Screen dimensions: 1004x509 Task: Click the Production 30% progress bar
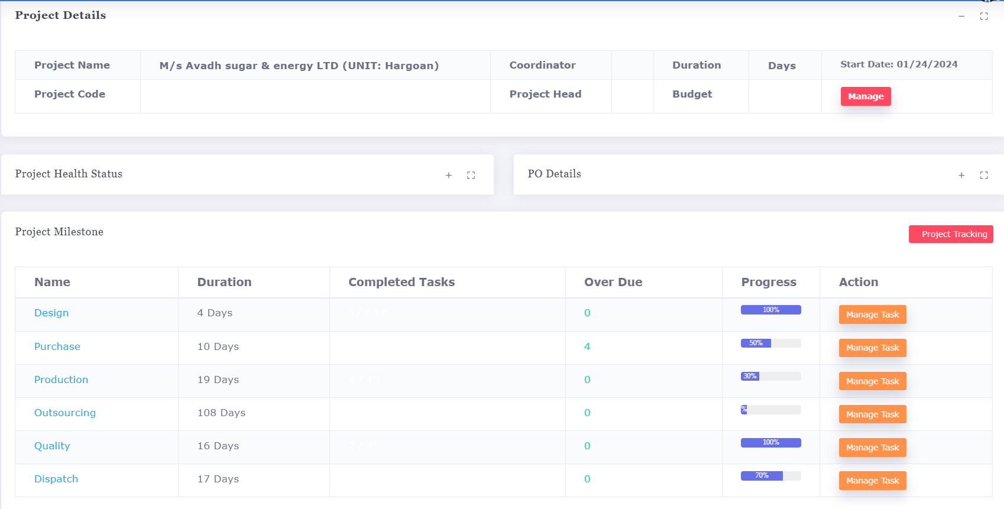[x=771, y=376]
